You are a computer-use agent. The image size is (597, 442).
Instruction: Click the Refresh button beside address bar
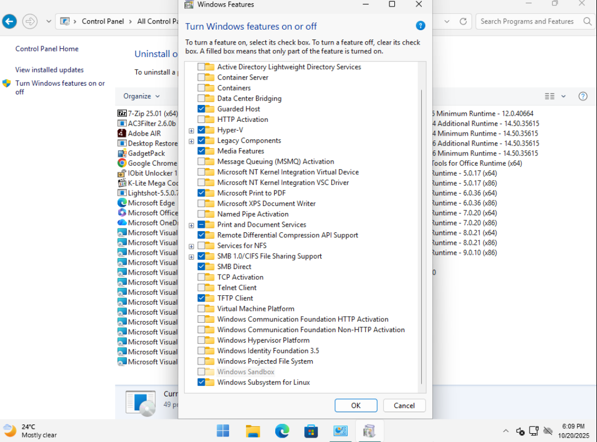(463, 21)
